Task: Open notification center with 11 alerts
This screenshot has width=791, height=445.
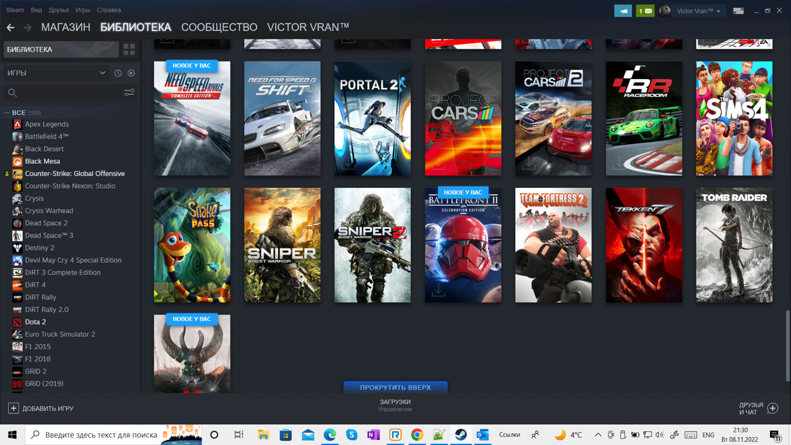Action: [x=775, y=434]
